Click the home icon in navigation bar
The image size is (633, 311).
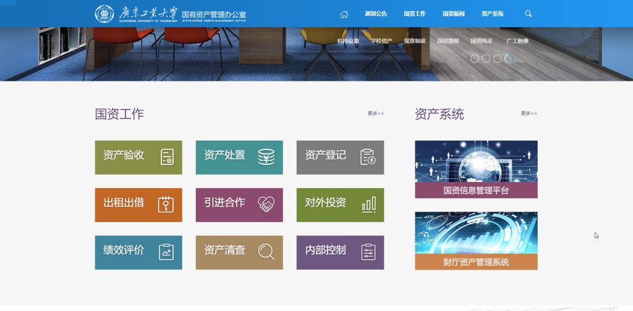click(x=344, y=14)
